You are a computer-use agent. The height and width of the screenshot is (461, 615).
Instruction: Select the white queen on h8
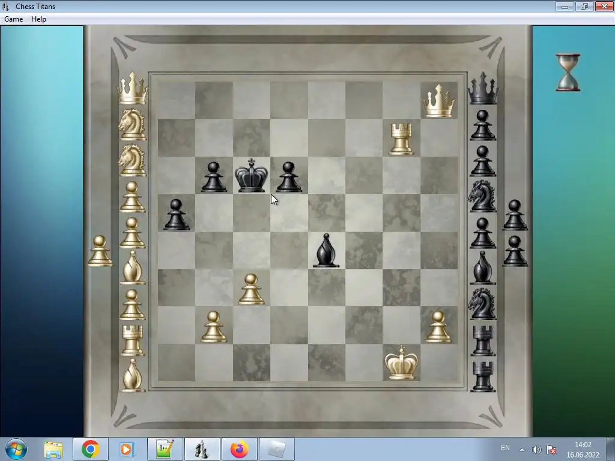439,101
